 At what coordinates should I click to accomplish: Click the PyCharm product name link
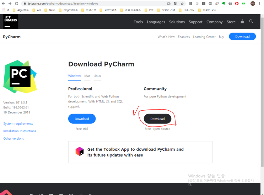tap(12, 37)
